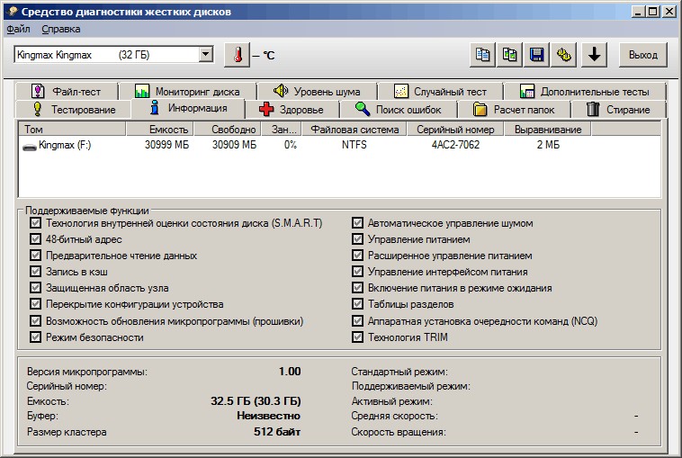This screenshot has height=458, width=682.
Task: Click the thermometer temperature icon button
Action: tap(237, 55)
